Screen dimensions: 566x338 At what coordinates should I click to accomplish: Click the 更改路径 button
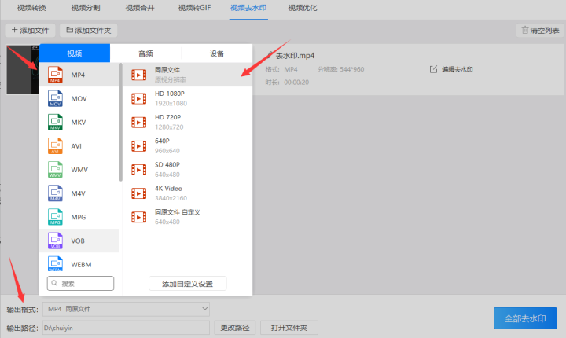(x=235, y=328)
